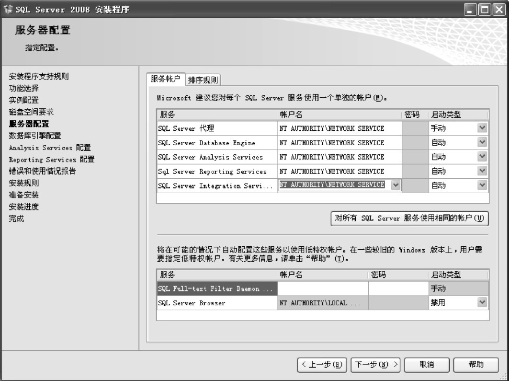Click 功能选择 step in sidebar

pyautogui.click(x=23, y=88)
